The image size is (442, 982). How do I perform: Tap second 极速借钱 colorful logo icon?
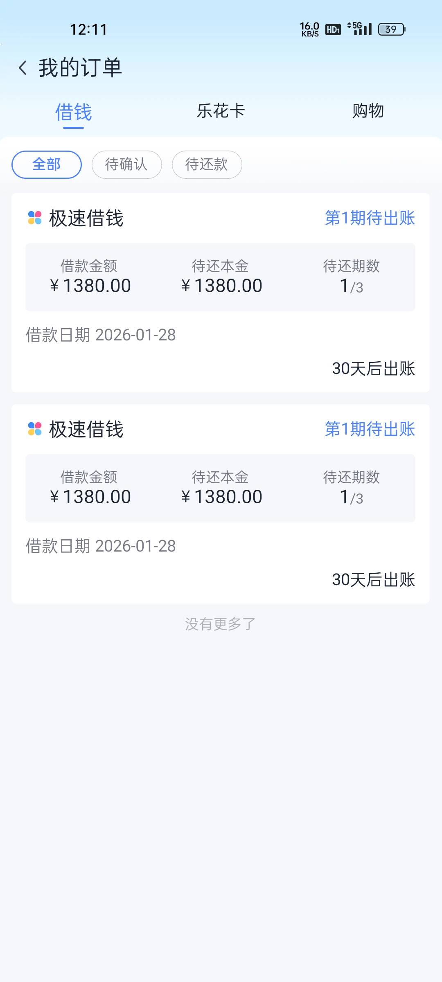(35, 429)
